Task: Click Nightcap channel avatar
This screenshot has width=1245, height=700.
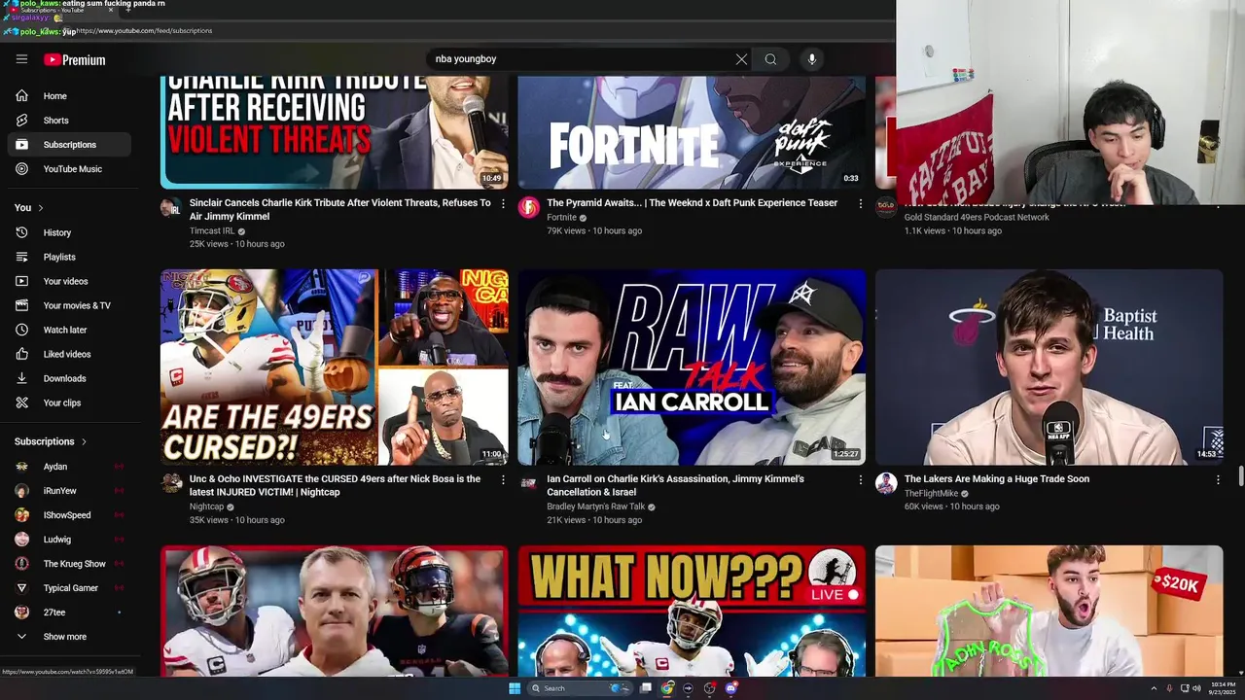Action: click(x=171, y=483)
